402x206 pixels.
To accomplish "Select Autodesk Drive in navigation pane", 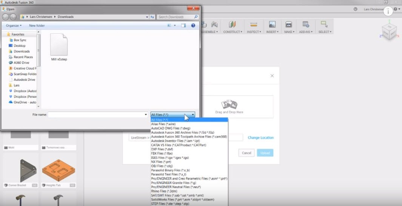I will pyautogui.click(x=22, y=80).
